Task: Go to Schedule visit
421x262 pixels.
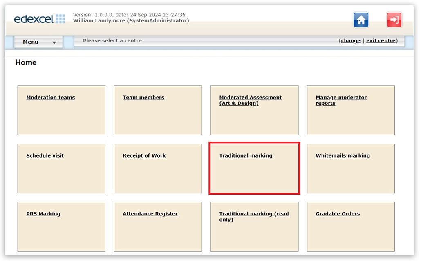Action: click(45, 155)
